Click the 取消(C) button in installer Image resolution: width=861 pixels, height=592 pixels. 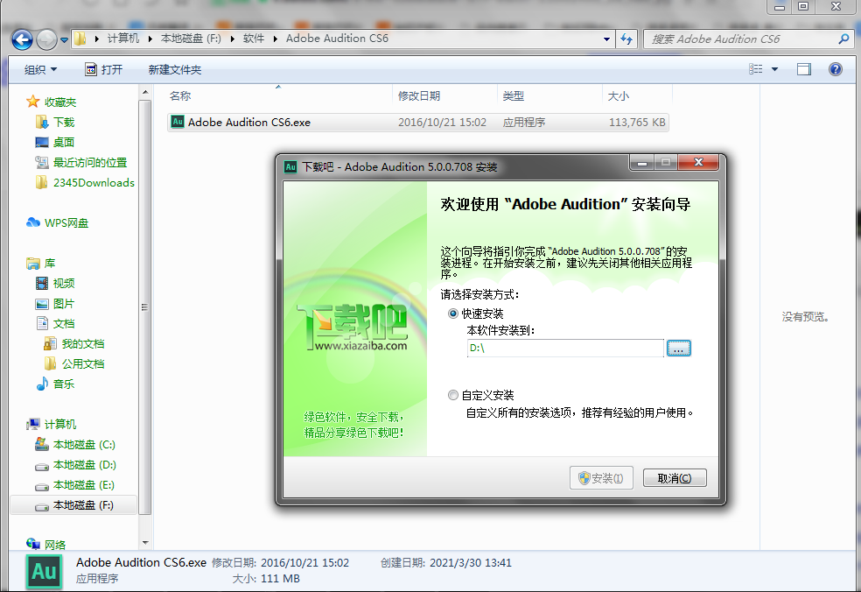tap(675, 478)
